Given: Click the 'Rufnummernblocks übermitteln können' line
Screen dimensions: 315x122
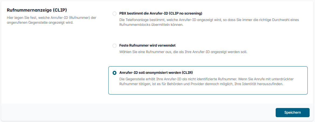Looking at the screenshot, I should point(151,25).
